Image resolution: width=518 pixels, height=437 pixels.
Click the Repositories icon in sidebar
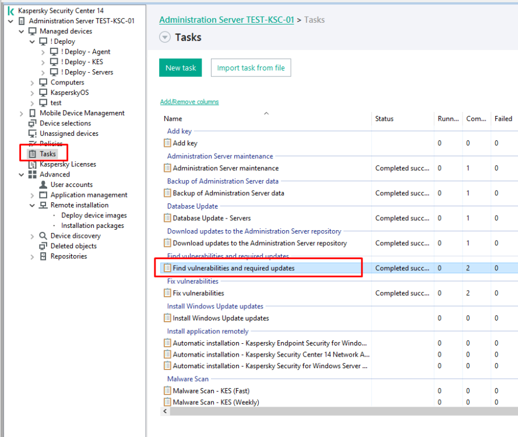click(x=43, y=256)
